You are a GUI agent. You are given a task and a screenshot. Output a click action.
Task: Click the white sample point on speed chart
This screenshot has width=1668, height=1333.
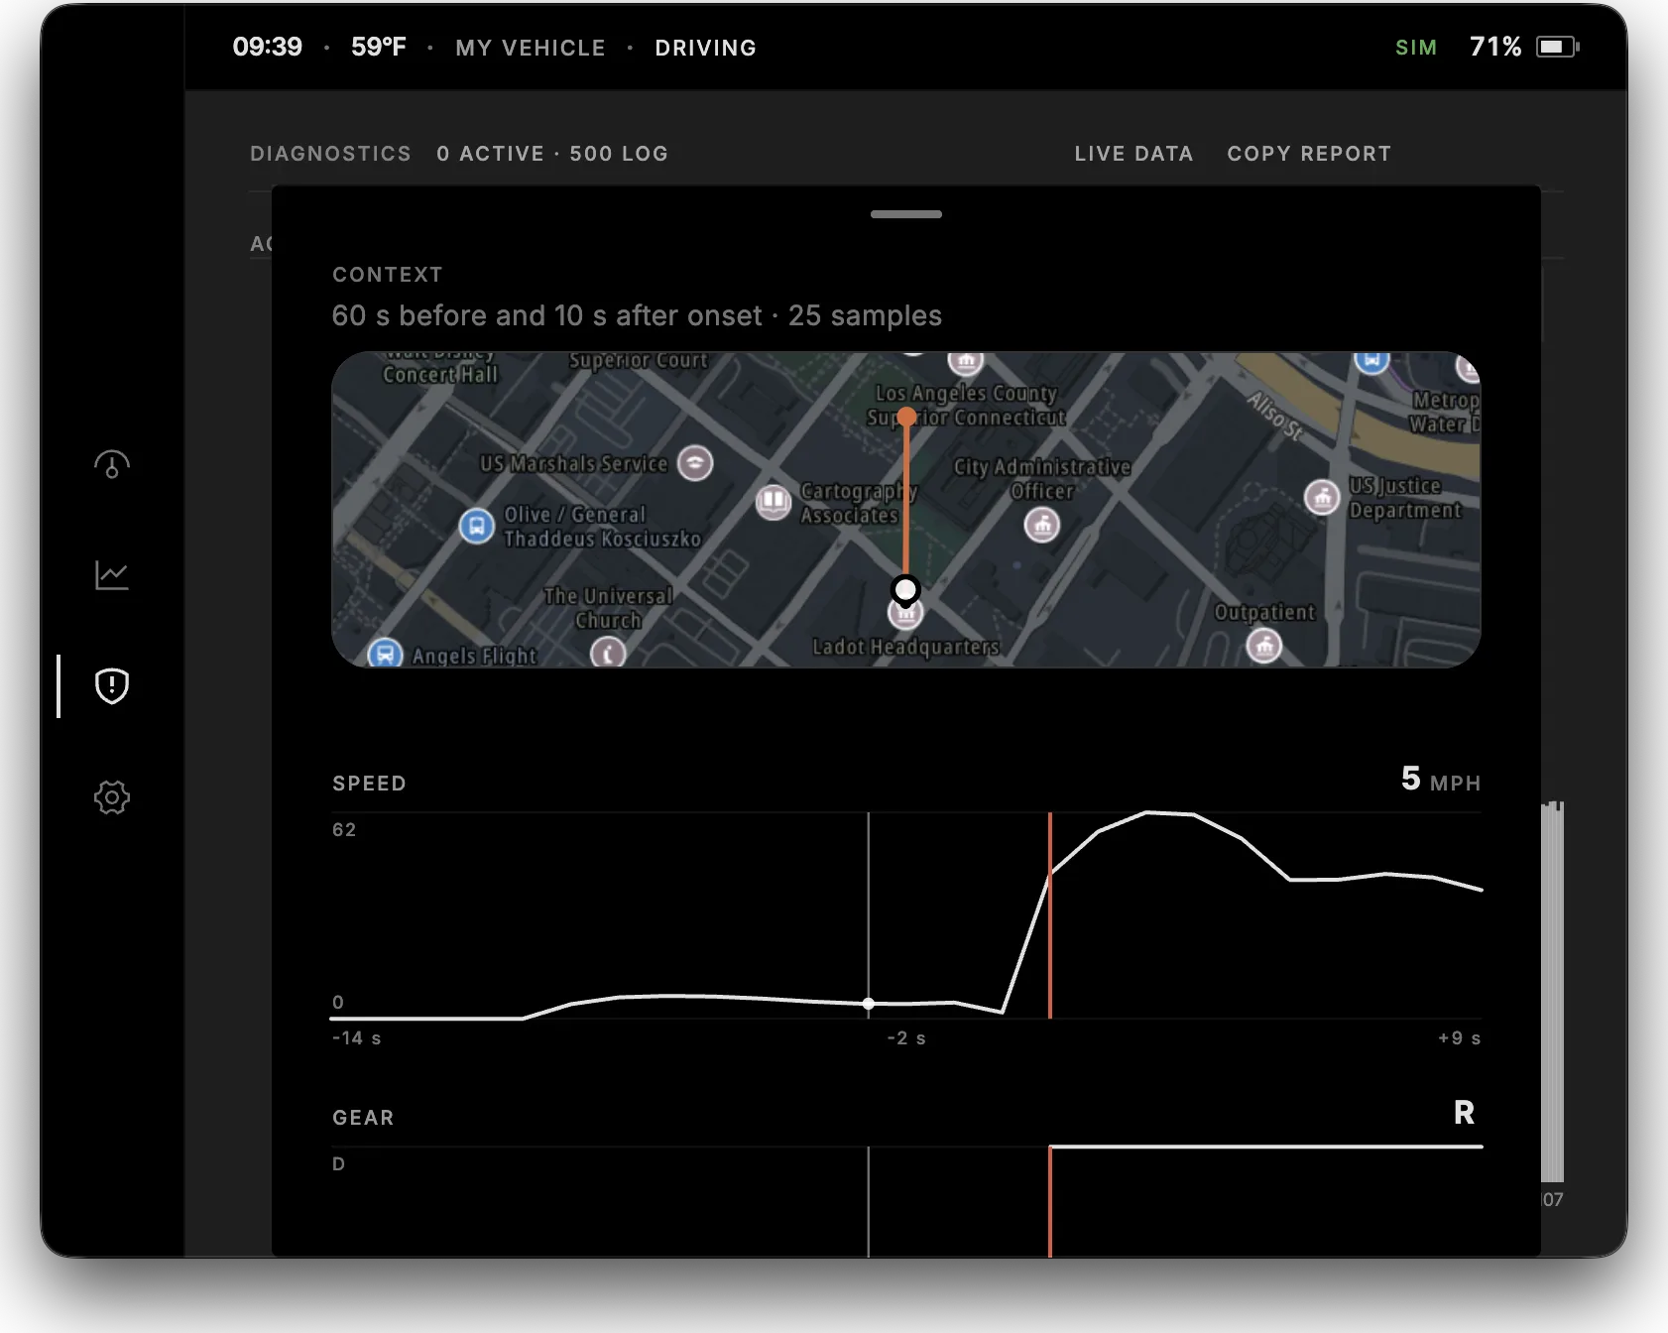point(869,1004)
